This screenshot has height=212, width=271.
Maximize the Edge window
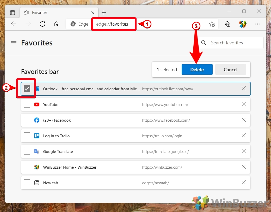pyautogui.click(x=244, y=11)
